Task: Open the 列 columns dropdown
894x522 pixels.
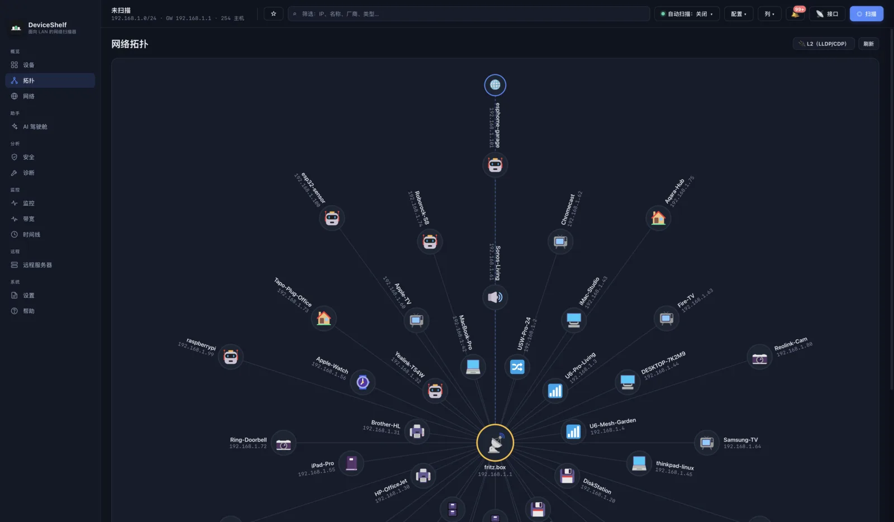Action: (769, 13)
